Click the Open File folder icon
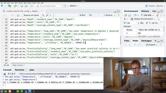The height and width of the screenshot is (93, 166). click(15, 6)
